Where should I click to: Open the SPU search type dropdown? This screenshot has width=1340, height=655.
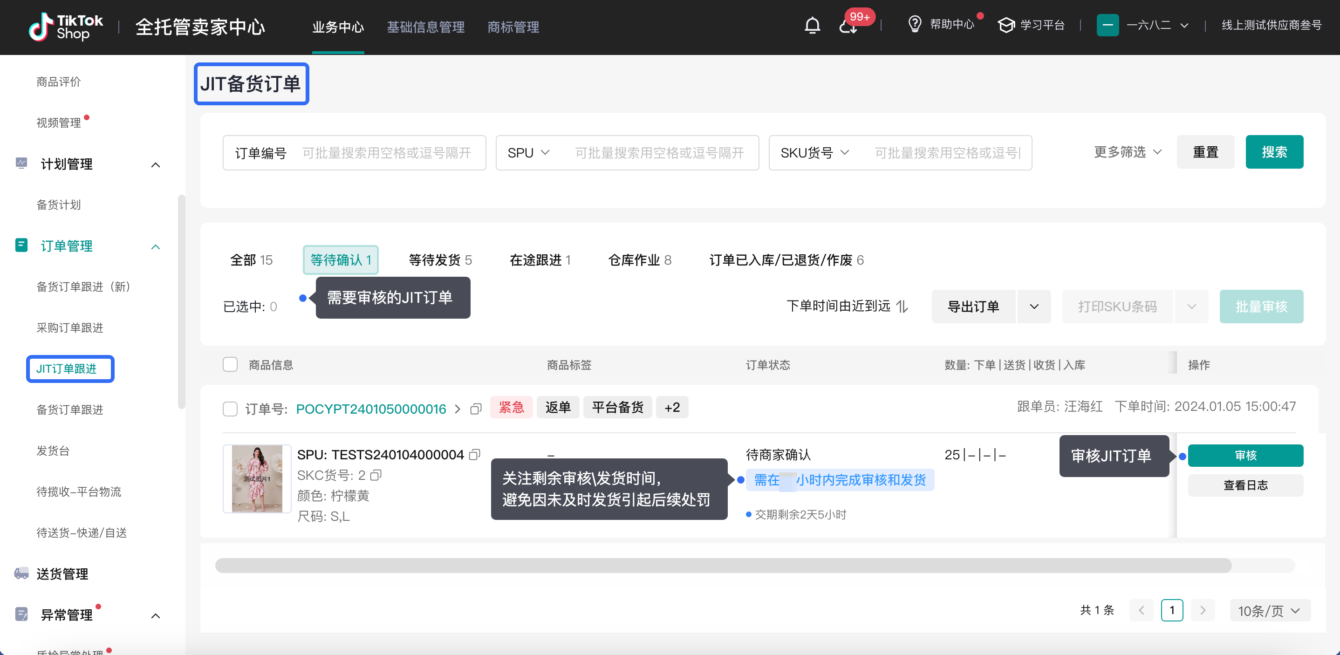(x=528, y=152)
